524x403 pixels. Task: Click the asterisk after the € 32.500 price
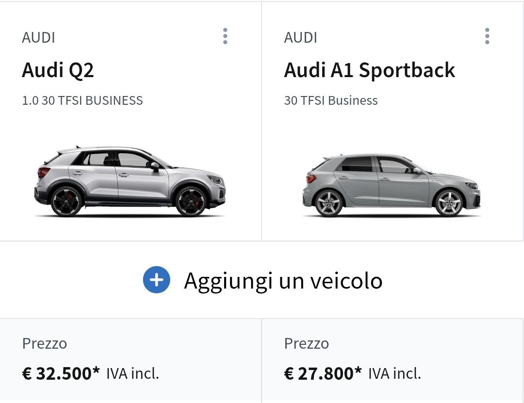point(96,371)
